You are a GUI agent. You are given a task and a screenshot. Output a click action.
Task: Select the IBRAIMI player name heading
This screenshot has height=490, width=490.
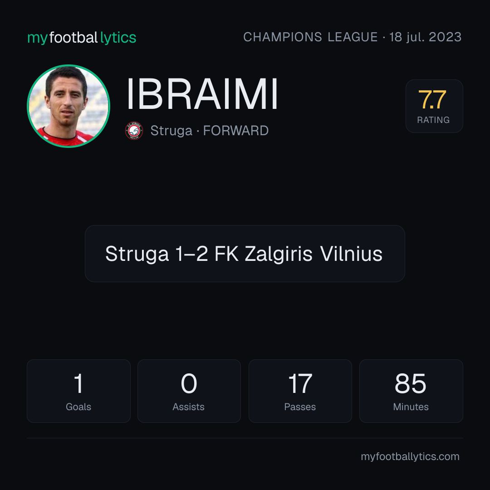[x=202, y=94]
